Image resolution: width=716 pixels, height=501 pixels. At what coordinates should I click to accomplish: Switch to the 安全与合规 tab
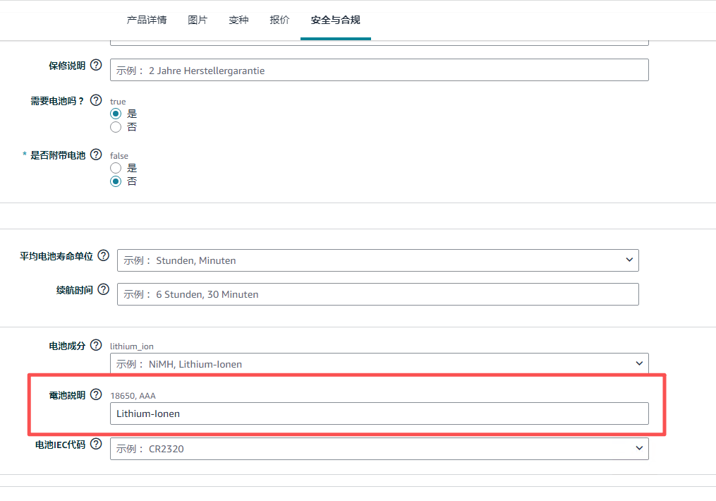point(336,20)
